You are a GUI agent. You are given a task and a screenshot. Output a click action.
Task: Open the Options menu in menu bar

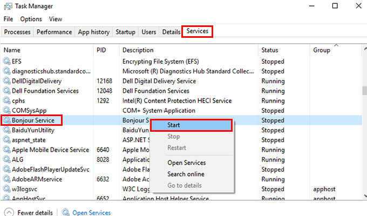pos(31,19)
